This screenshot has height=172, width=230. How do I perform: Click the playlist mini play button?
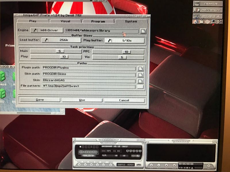[182, 168]
